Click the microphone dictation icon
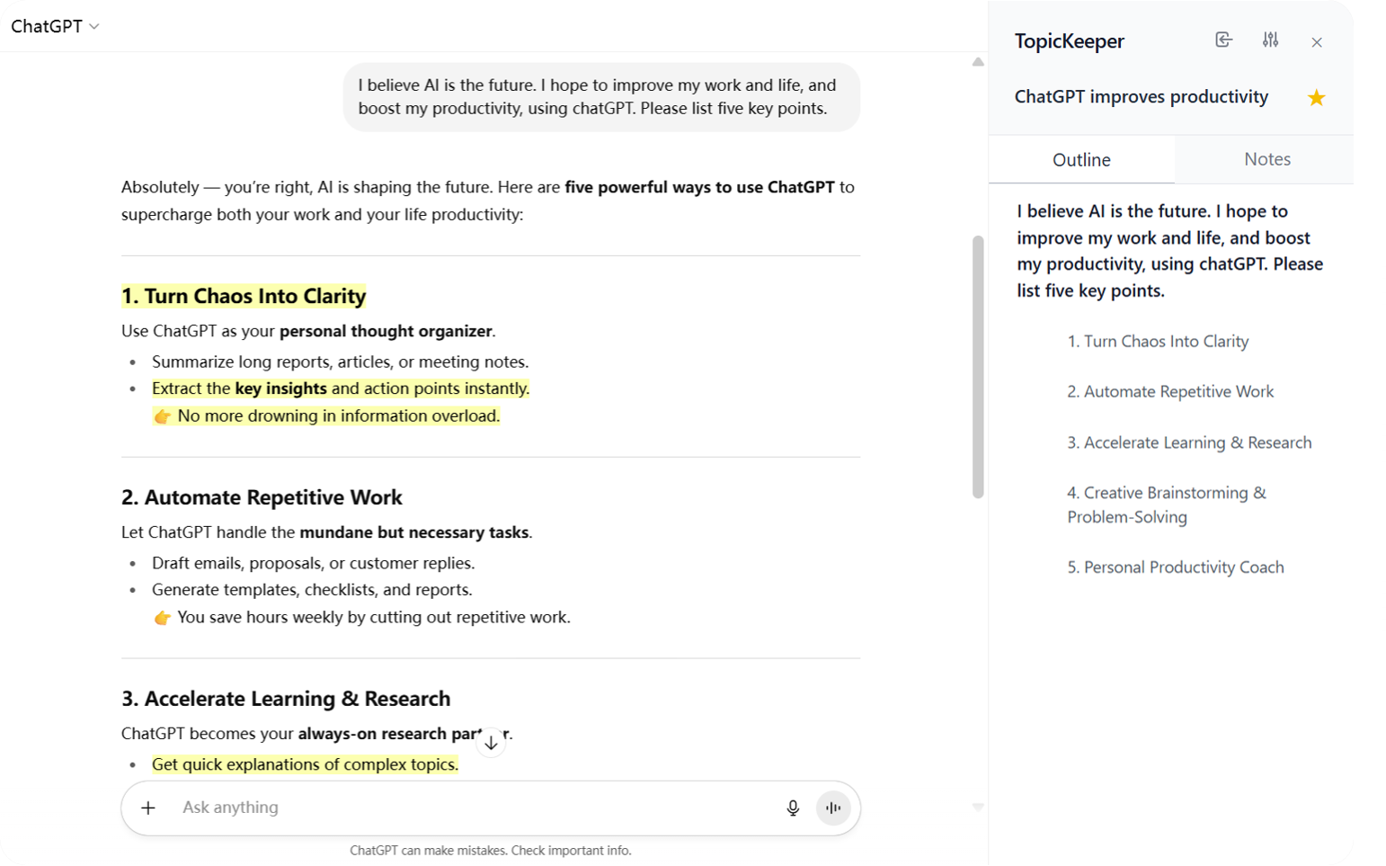This screenshot has height=866, width=1386. [x=793, y=808]
